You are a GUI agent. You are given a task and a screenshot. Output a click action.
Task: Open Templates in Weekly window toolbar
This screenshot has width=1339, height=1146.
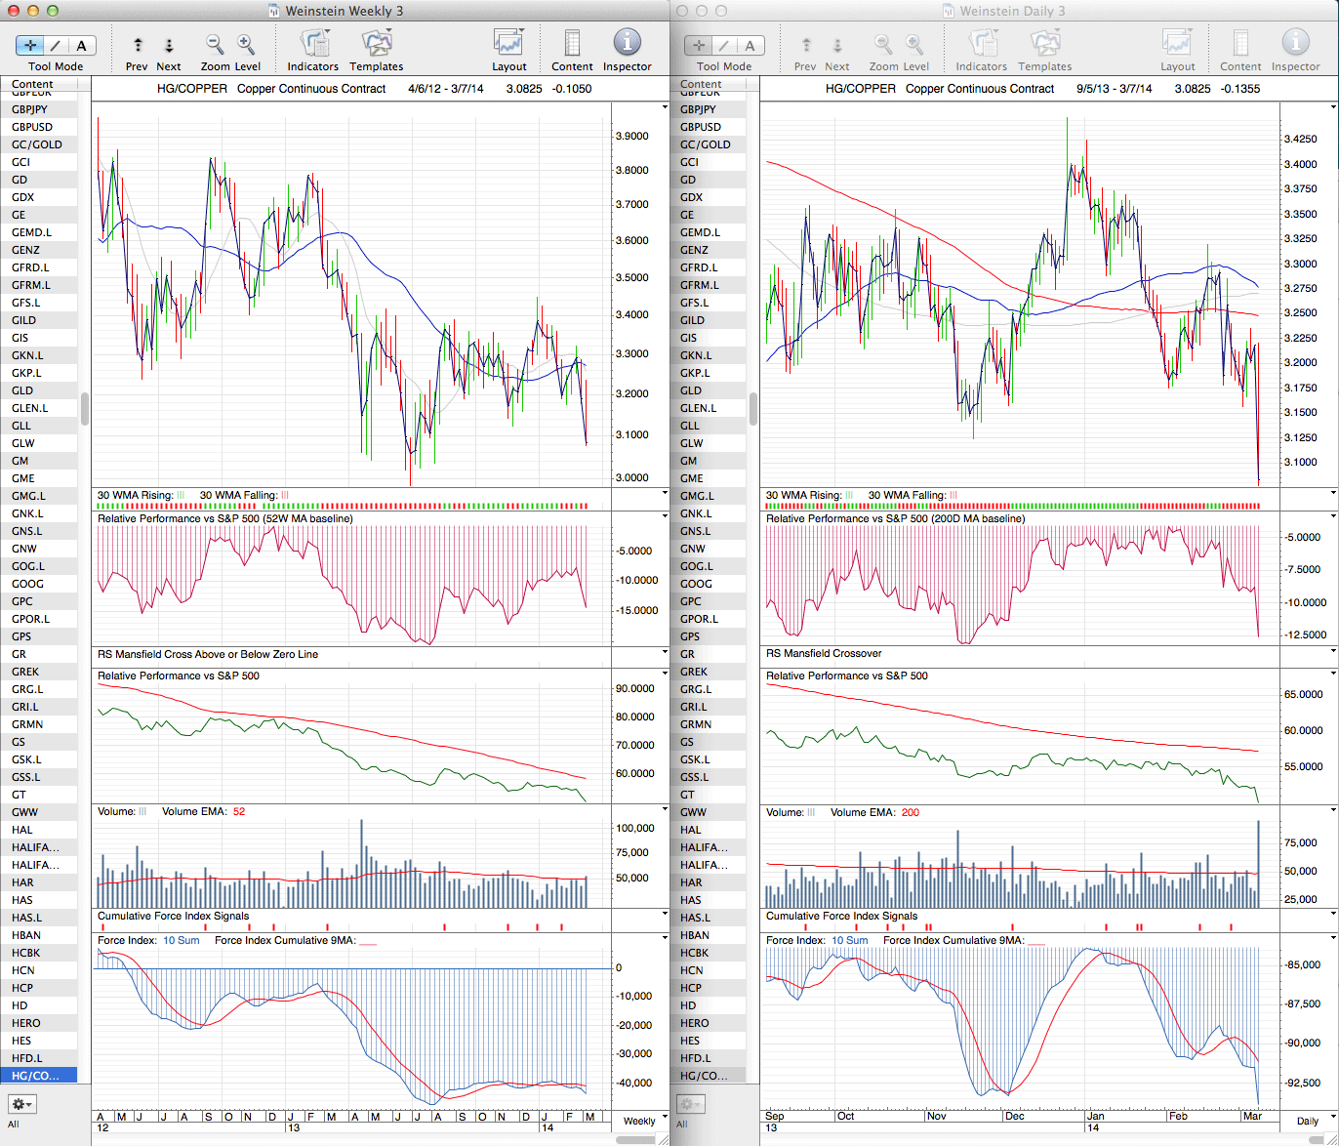376,45
